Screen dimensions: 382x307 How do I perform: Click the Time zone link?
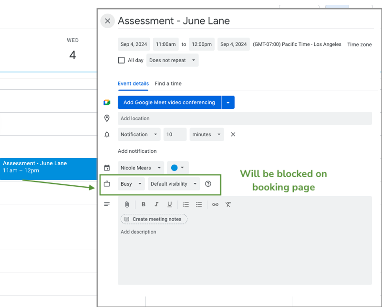[359, 44]
